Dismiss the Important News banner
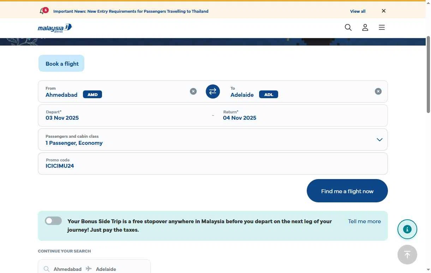This screenshot has width=431, height=273. coord(384,11)
